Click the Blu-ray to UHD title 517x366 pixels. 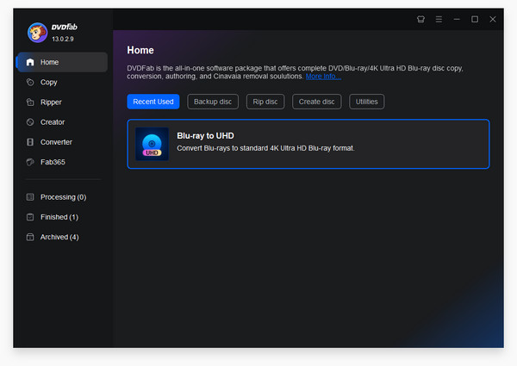tap(205, 136)
